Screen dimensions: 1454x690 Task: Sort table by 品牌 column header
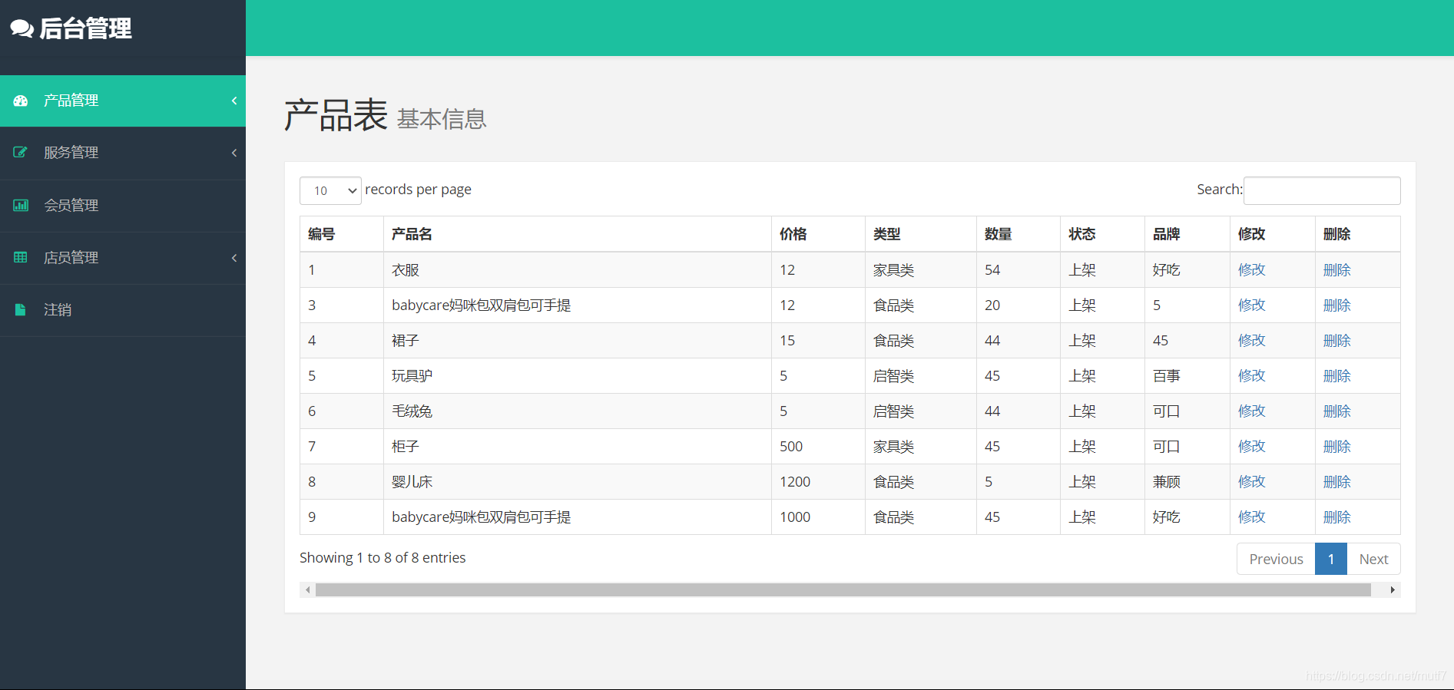point(1187,234)
